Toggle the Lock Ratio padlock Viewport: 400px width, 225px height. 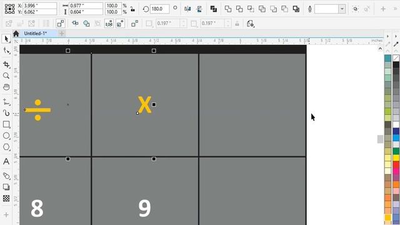point(132,9)
